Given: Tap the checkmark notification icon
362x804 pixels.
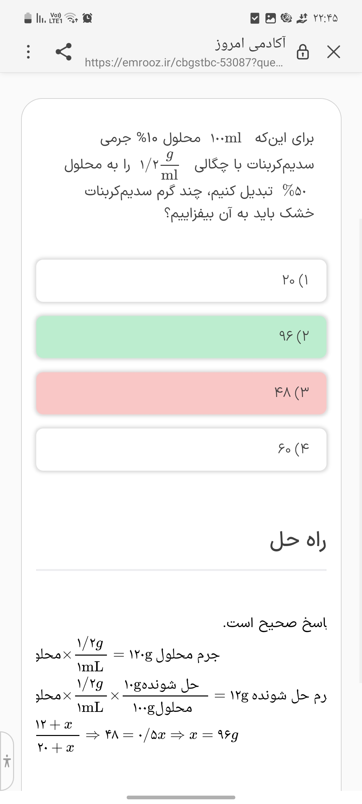Looking at the screenshot, I should (255, 18).
